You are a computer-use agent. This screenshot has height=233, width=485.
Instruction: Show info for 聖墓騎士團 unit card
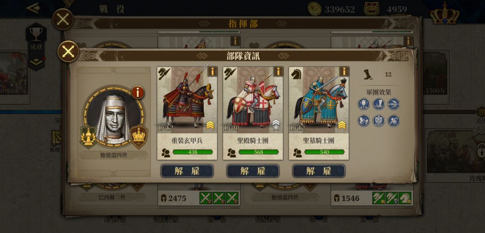(x=344, y=72)
